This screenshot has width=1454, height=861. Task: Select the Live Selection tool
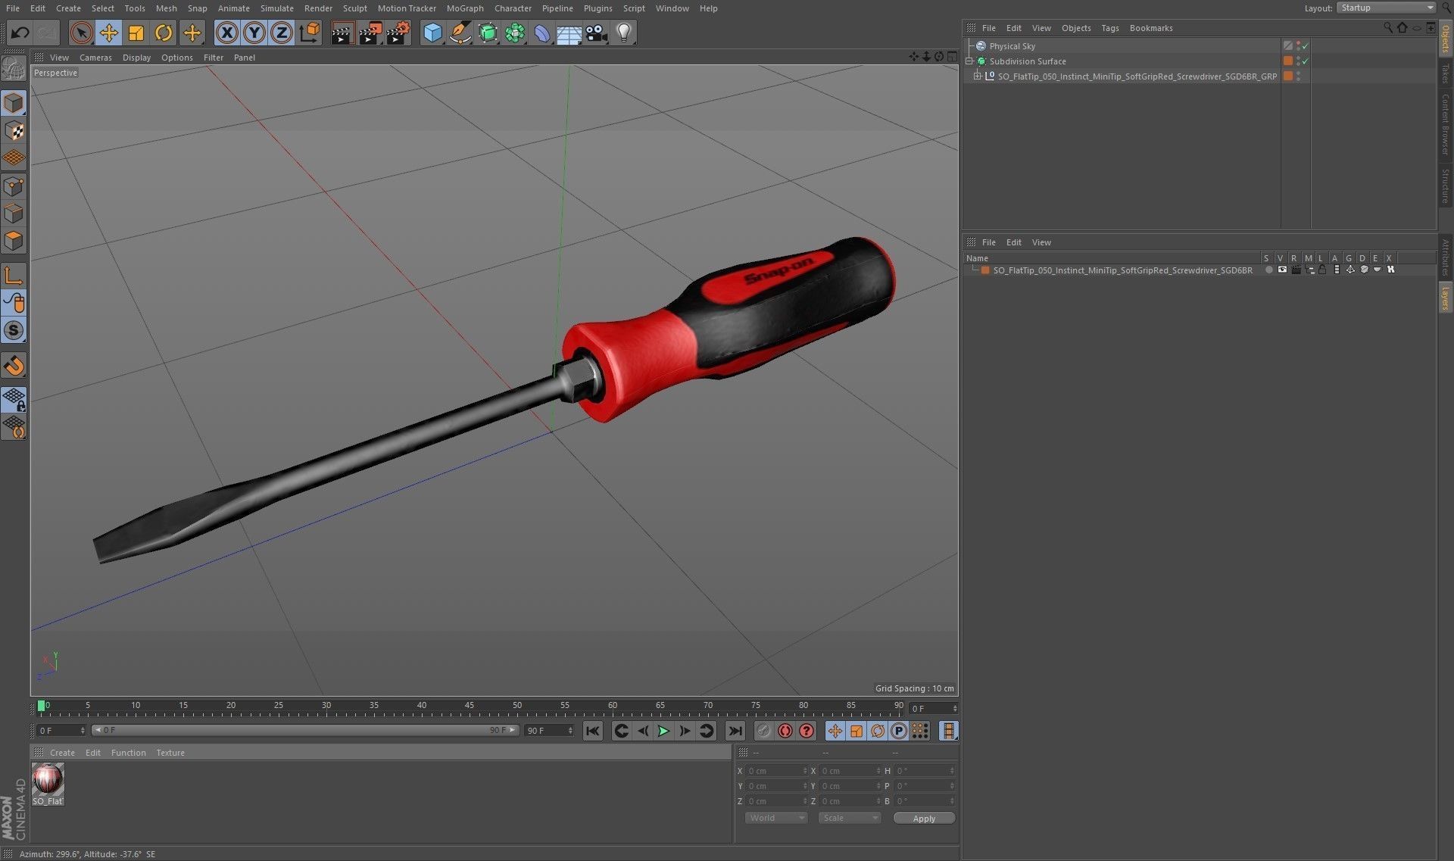[x=81, y=33]
